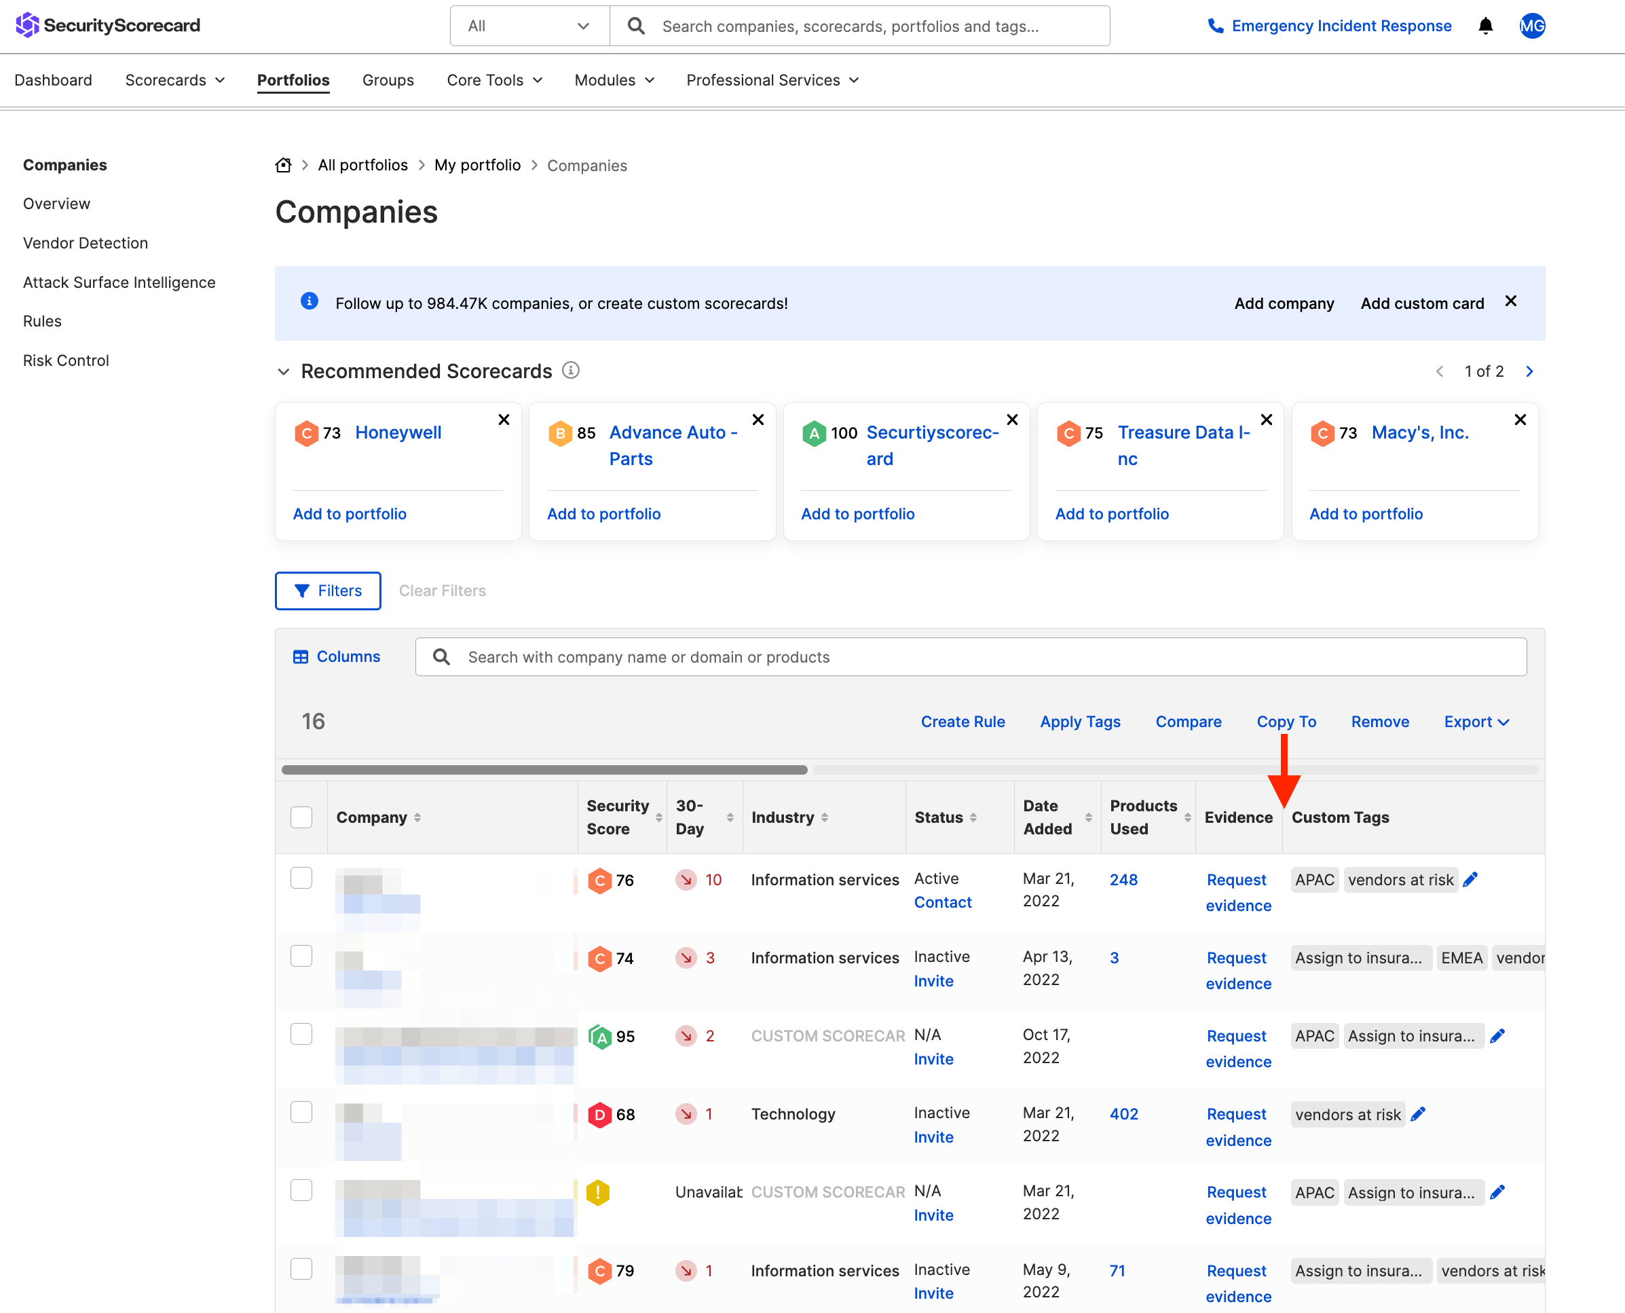Open the Groups tab
This screenshot has width=1625, height=1313.
click(x=388, y=80)
